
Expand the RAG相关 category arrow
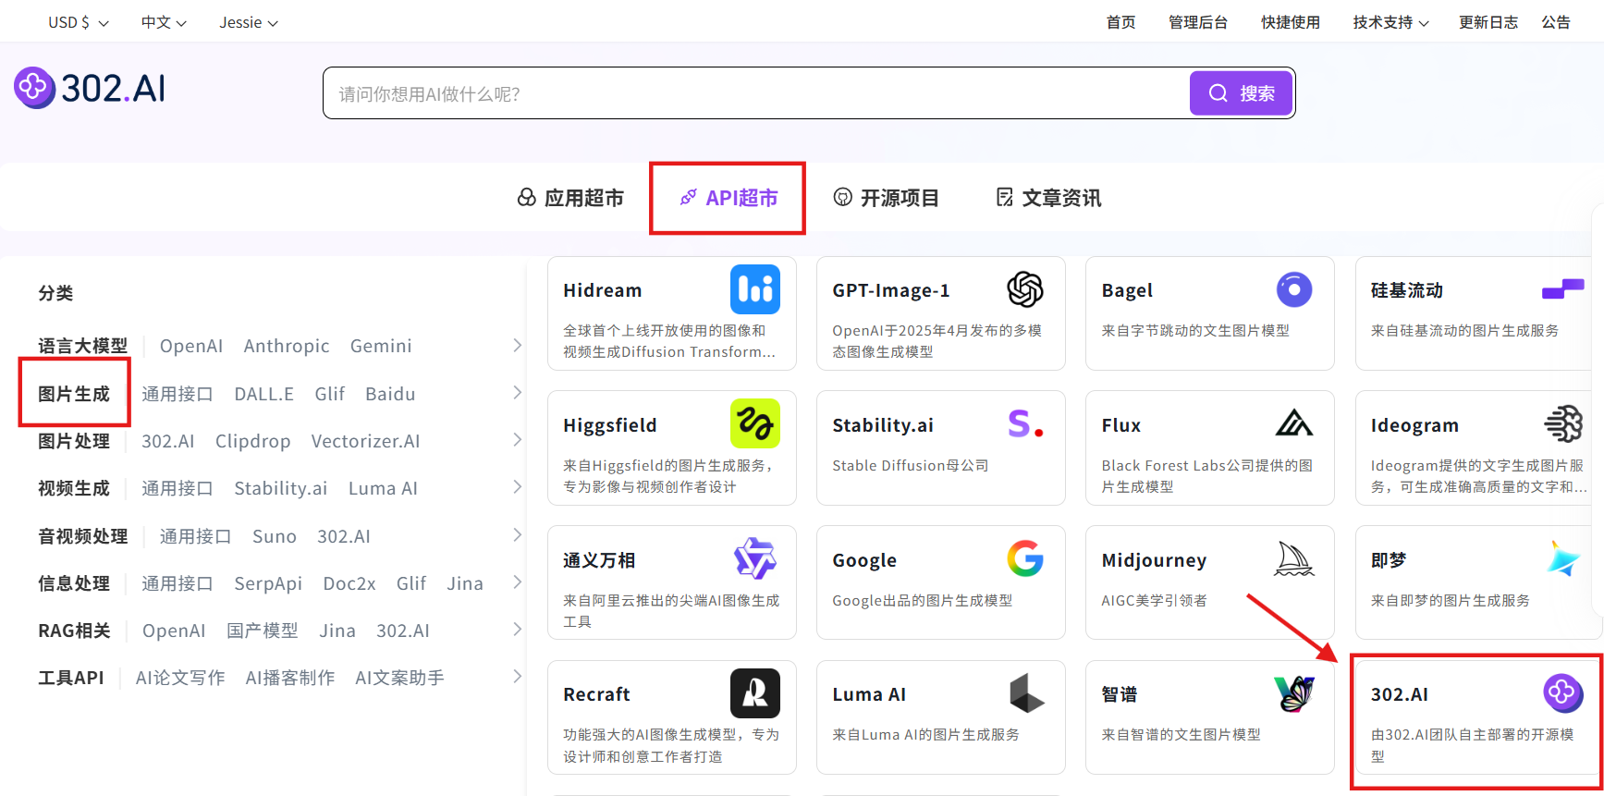tap(518, 630)
